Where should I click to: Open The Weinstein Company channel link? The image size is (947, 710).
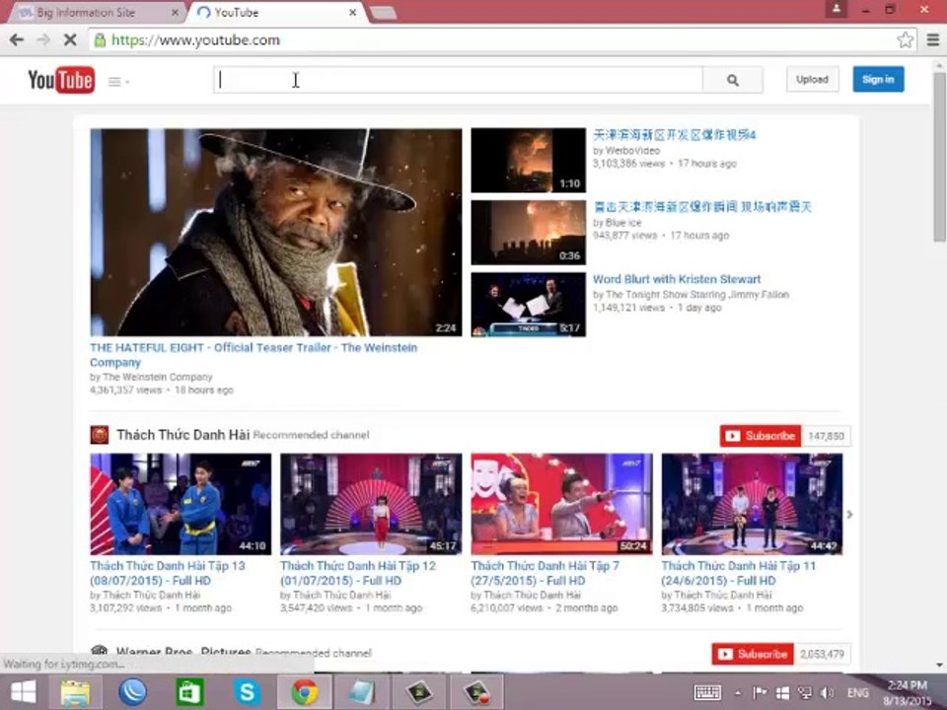[158, 377]
